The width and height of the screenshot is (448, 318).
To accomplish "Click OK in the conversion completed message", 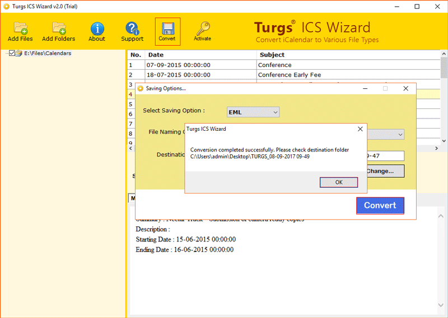I will [339, 182].
